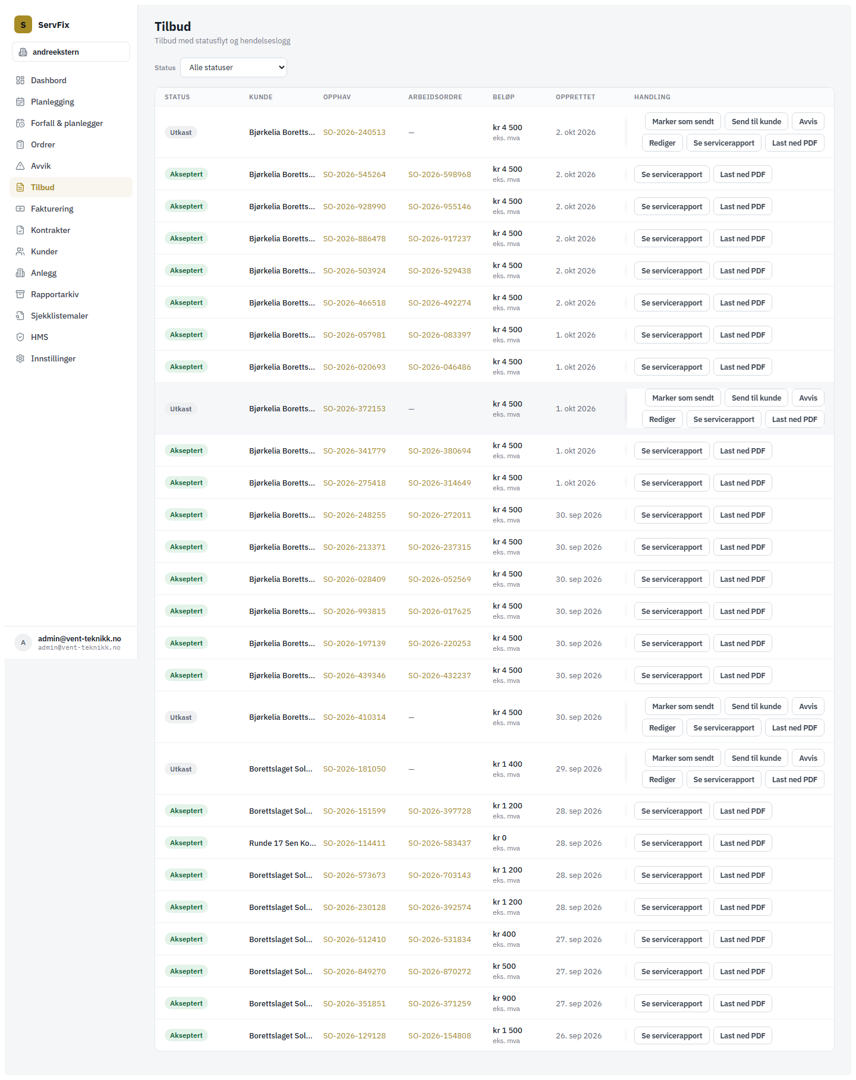The image size is (856, 1080).
Task: Download PDF for quote SO-2026-545264
Action: coord(742,174)
